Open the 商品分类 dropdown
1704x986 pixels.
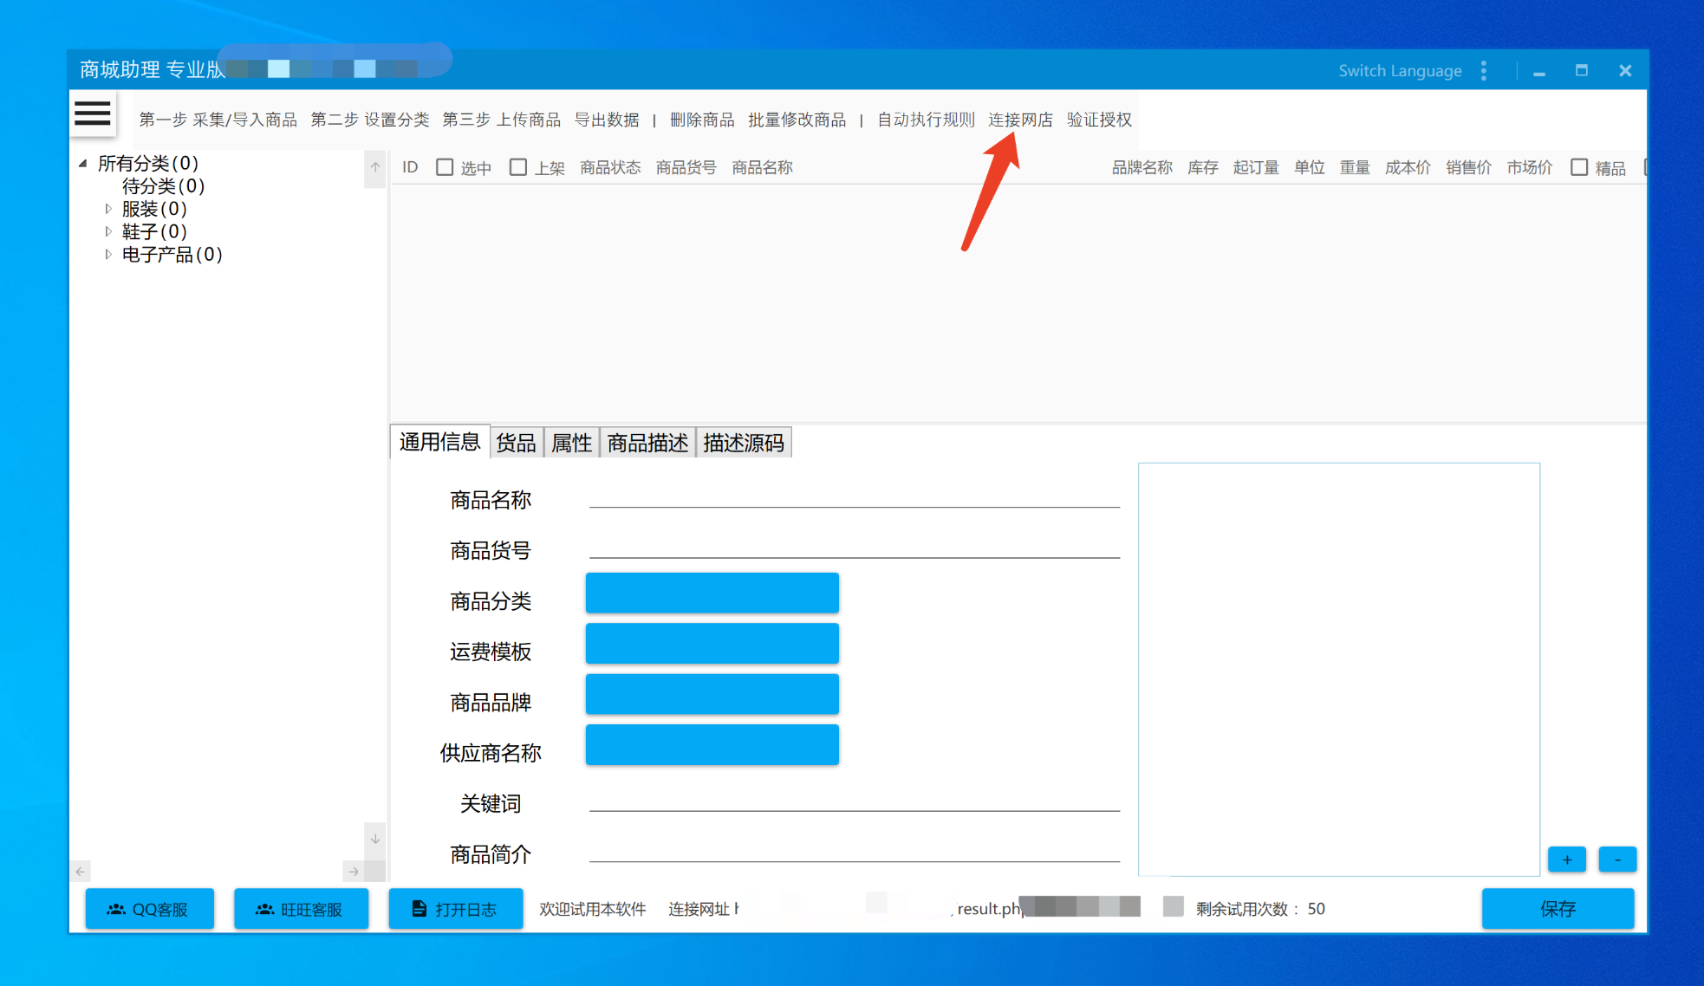coord(712,594)
